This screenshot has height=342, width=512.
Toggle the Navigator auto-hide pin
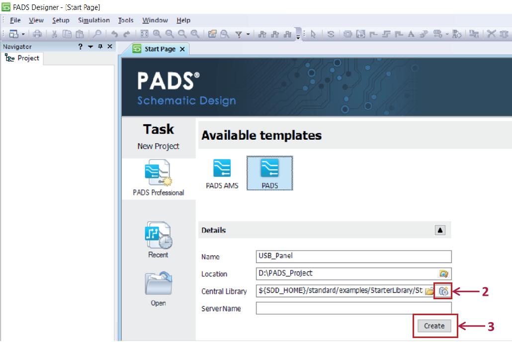[x=100, y=46]
